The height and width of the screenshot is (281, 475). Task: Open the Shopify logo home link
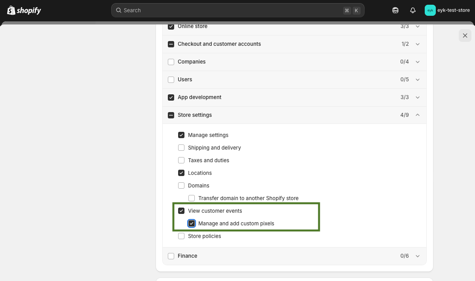click(x=24, y=10)
